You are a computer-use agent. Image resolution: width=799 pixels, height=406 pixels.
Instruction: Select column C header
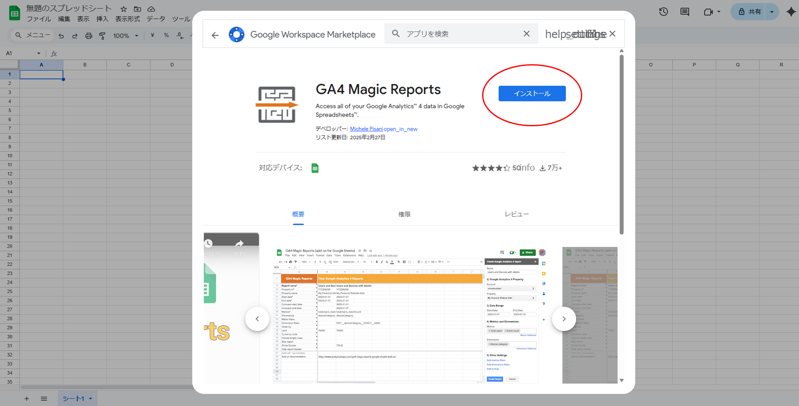pos(128,65)
